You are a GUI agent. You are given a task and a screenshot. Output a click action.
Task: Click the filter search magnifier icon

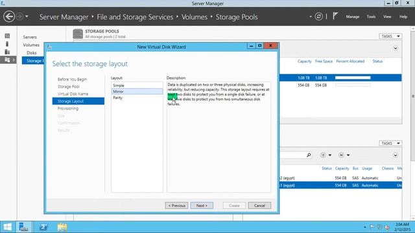click(309, 155)
